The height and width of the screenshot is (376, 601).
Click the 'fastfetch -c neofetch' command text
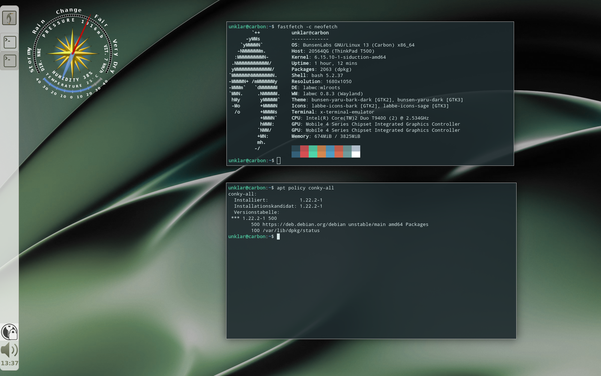(307, 27)
